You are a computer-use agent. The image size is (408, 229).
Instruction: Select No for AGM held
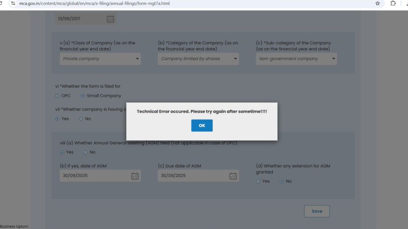coord(85,152)
